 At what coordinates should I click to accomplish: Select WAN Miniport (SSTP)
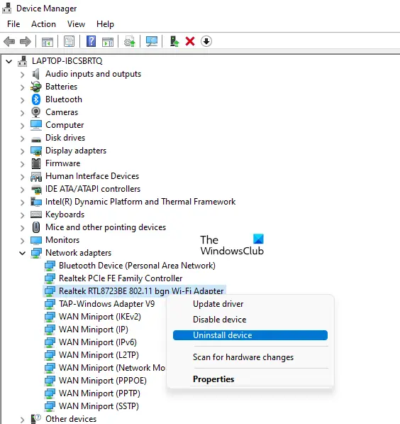click(x=99, y=406)
